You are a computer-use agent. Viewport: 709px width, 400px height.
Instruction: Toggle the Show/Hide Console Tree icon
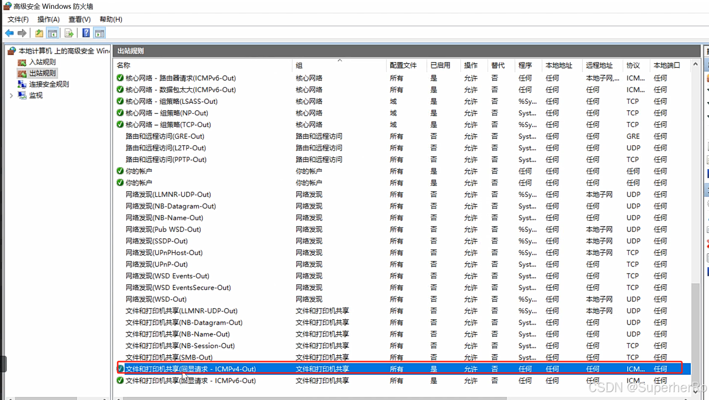pos(53,33)
